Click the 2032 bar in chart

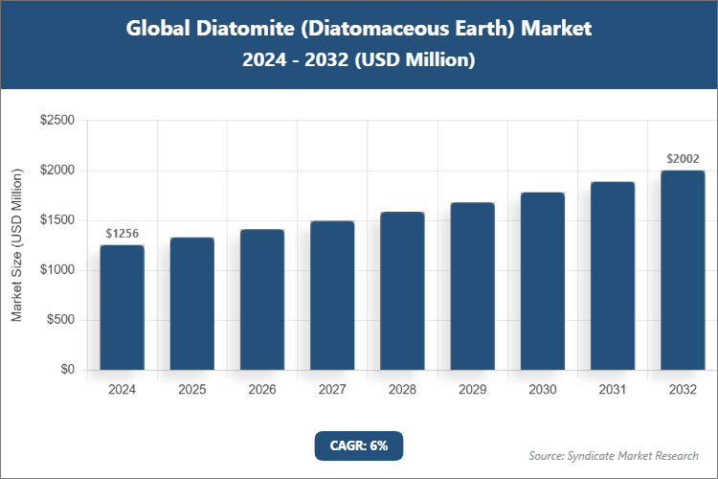pyautogui.click(x=683, y=270)
